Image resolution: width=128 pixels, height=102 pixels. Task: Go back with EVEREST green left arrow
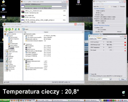coord(6,29)
